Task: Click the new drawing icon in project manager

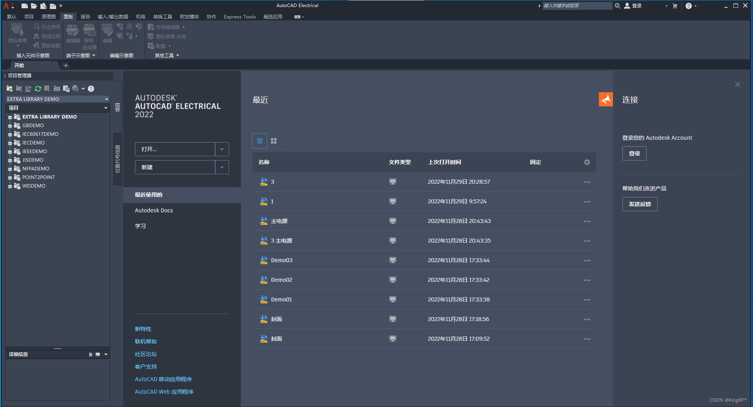Action: 29,89
